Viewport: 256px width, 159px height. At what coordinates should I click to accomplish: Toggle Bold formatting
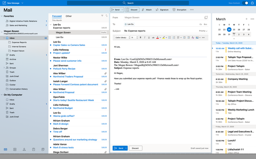point(140,37)
